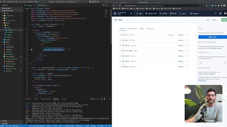Click Prettier in the VS Code status bar
Viewport: 227px width, 127px height.
point(100,126)
